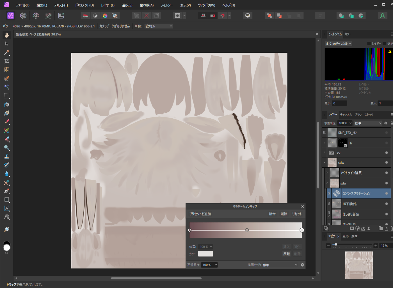This screenshot has height=288, width=393.
Task: Open the account person icon
Action: (382, 16)
